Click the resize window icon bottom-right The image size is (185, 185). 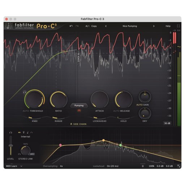(179, 166)
